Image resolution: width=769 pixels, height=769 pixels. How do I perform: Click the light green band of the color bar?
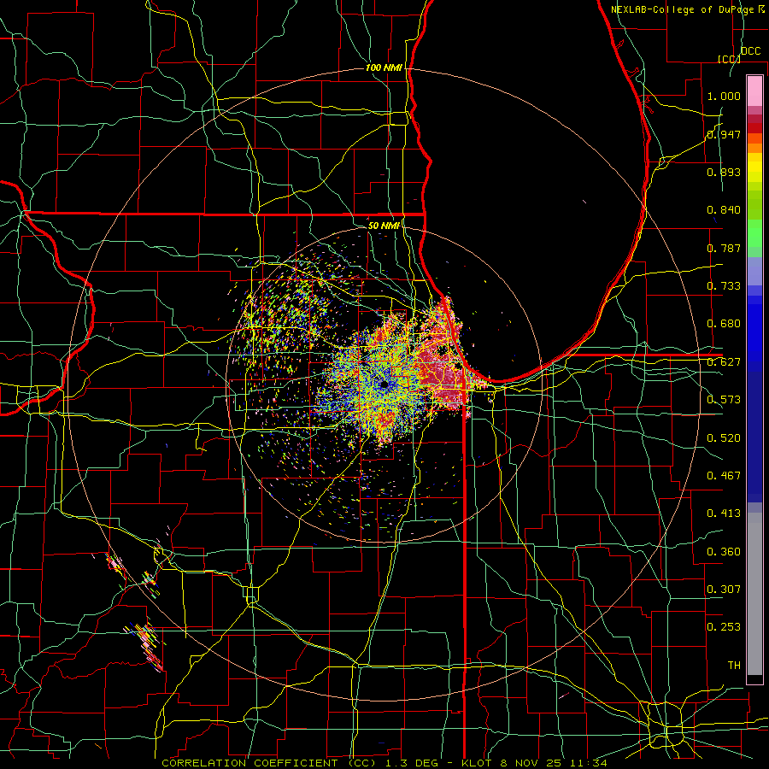point(754,233)
